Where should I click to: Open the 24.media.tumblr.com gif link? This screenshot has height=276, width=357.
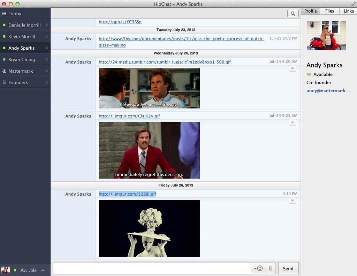click(165, 62)
